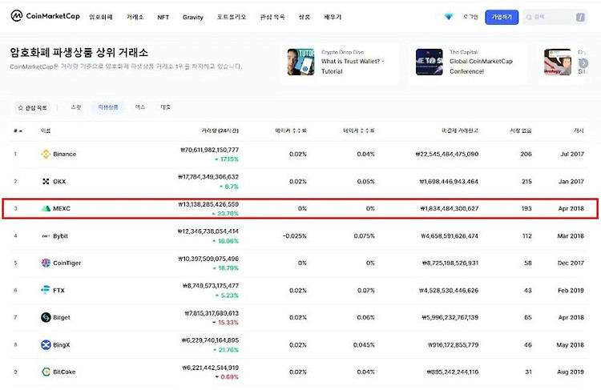Click the FTX logo icon

point(46,290)
